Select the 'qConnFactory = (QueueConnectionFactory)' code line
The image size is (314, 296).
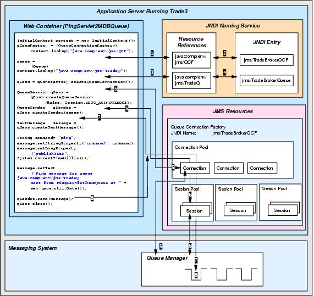67,46
